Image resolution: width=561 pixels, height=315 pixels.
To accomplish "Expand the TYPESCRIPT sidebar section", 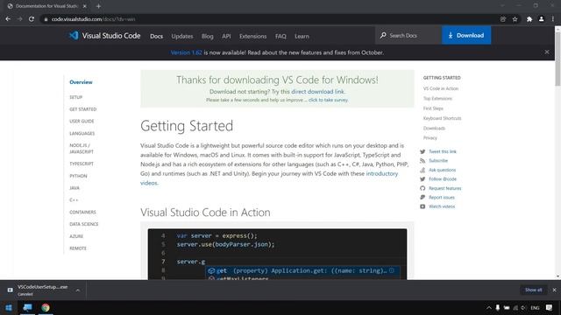I will coord(82,164).
